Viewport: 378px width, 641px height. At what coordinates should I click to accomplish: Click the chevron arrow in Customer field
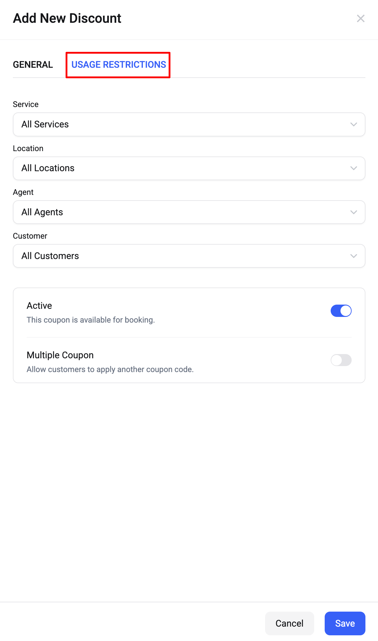(353, 256)
